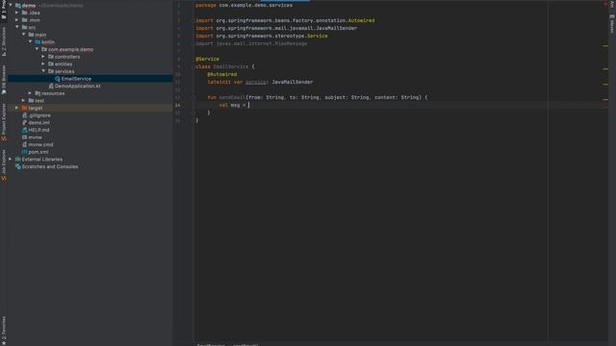Open the Job Explorer side tab
Image resolution: width=616 pixels, height=346 pixels.
[4, 164]
